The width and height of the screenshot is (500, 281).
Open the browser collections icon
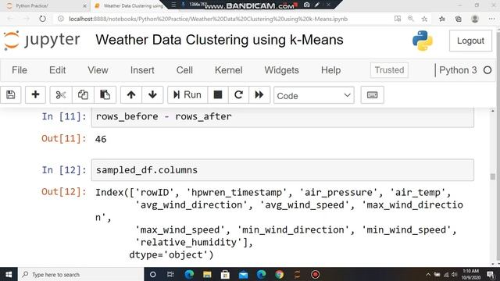click(459, 19)
